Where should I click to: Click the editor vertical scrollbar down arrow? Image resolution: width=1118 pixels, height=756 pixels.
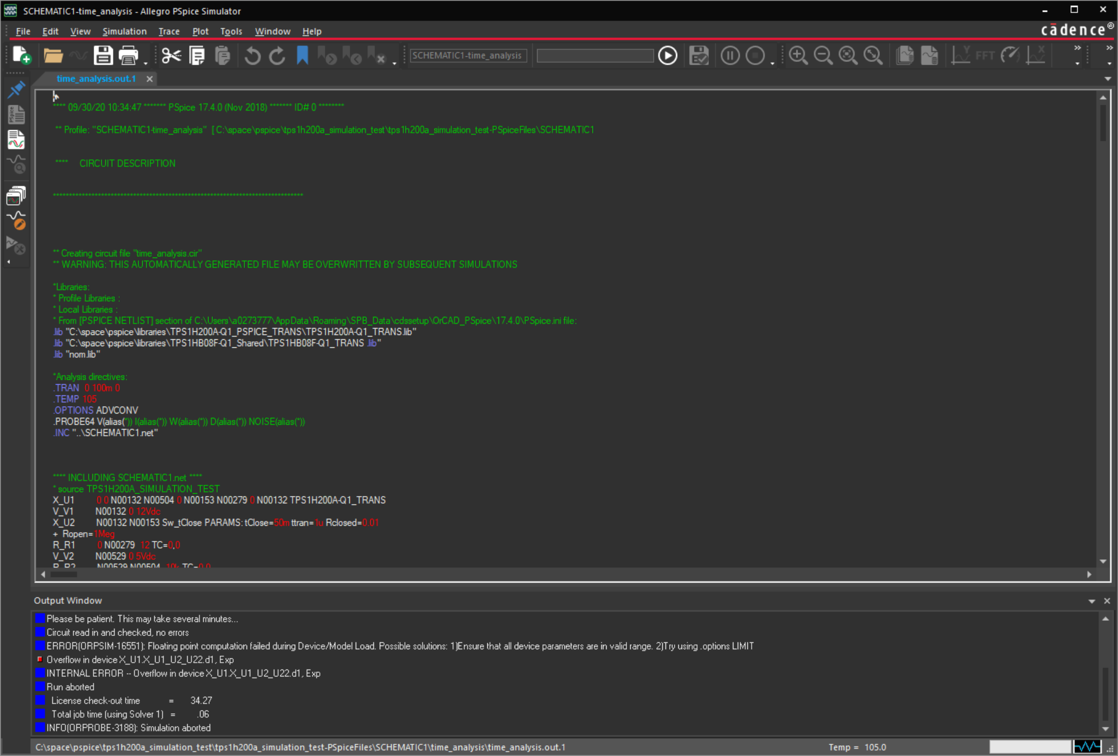1103,561
